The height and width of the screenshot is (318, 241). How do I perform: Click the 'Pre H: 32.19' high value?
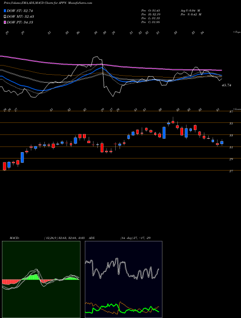[150, 14]
